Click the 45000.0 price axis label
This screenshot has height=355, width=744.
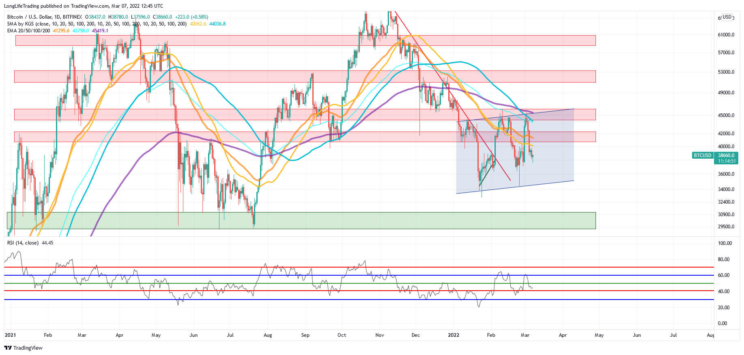[726, 115]
